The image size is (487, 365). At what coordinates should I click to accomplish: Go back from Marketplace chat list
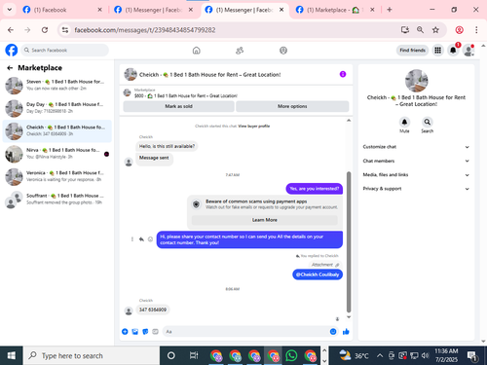point(10,68)
